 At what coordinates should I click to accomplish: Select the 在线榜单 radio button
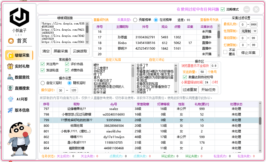156,20
